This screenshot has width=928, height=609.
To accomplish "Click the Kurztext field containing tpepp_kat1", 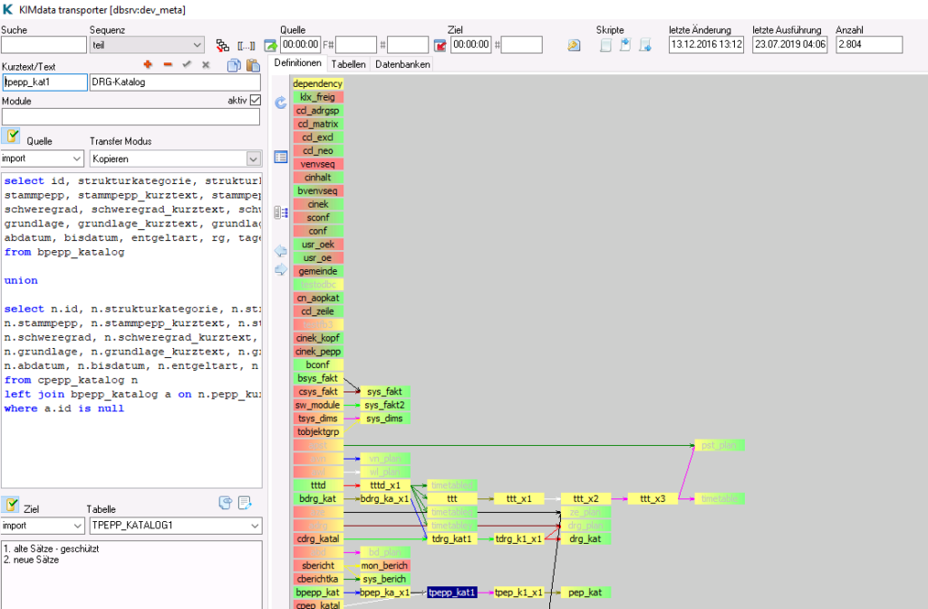I will pyautogui.click(x=44, y=82).
